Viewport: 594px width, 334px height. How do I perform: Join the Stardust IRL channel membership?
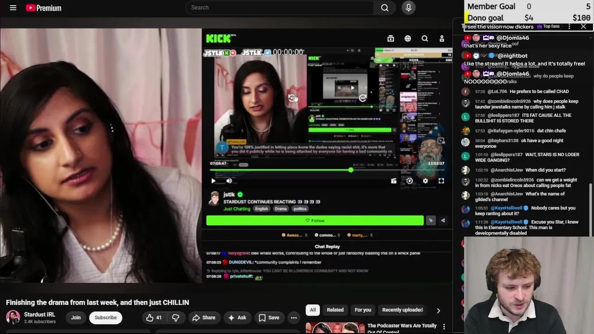[x=76, y=317]
